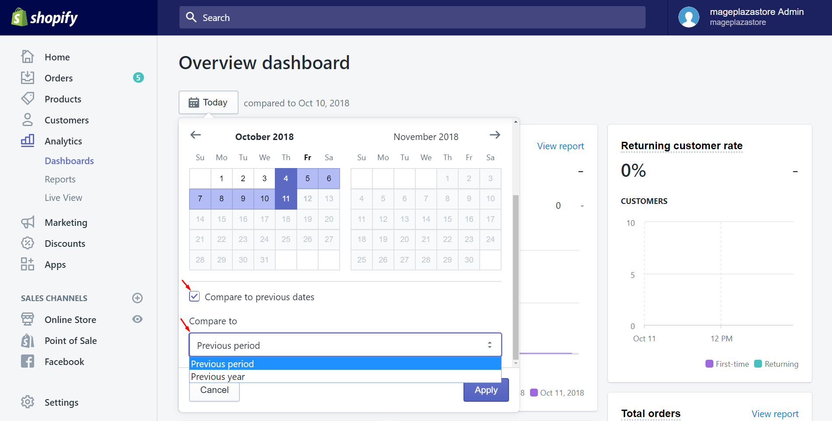The image size is (832, 421).
Task: Click the Apply button
Action: click(486, 390)
